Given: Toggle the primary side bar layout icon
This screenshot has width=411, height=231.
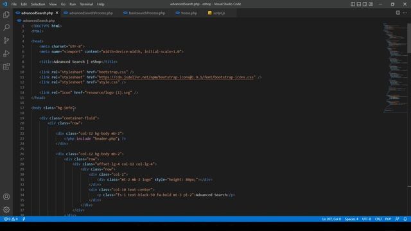Looking at the screenshot, I should (353, 4).
